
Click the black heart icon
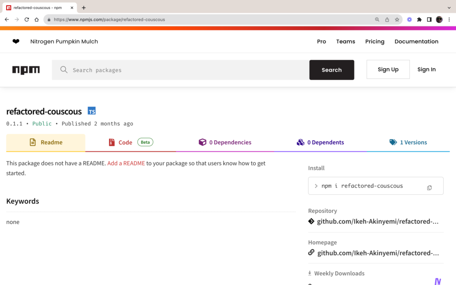pos(16,41)
